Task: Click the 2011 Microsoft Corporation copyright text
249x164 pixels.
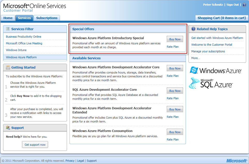Action: pyautogui.click(x=33, y=161)
